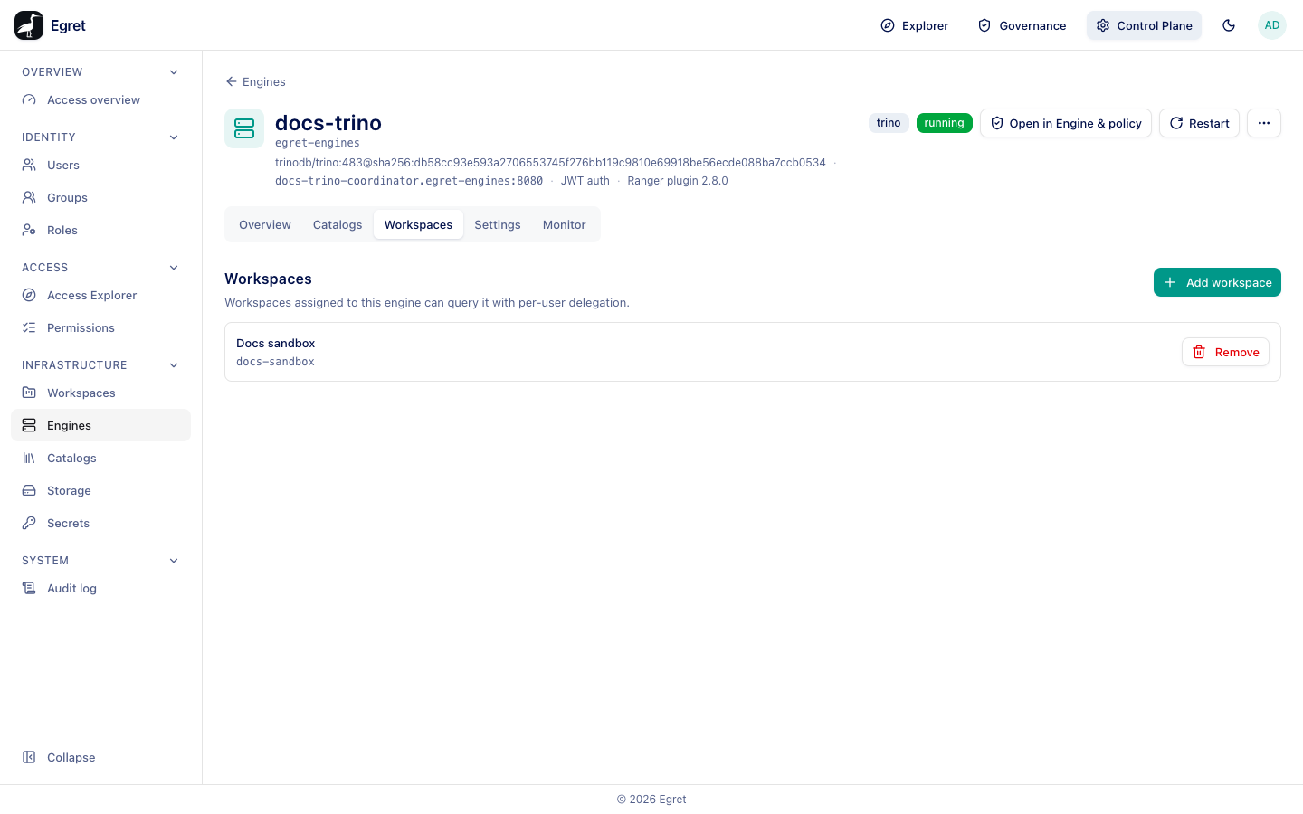Click the Groups sidebar icon
This screenshot has width=1303, height=814.
[29, 197]
